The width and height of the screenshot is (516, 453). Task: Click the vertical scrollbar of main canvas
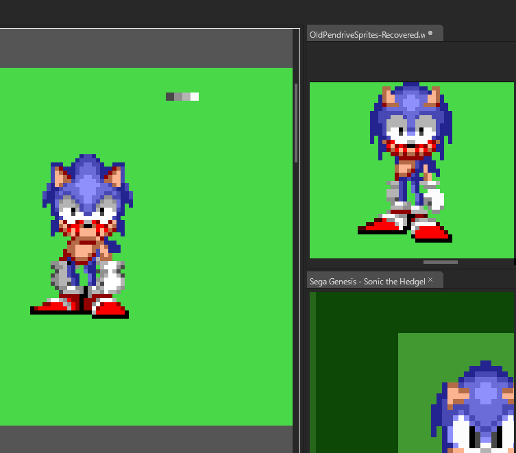click(296, 123)
